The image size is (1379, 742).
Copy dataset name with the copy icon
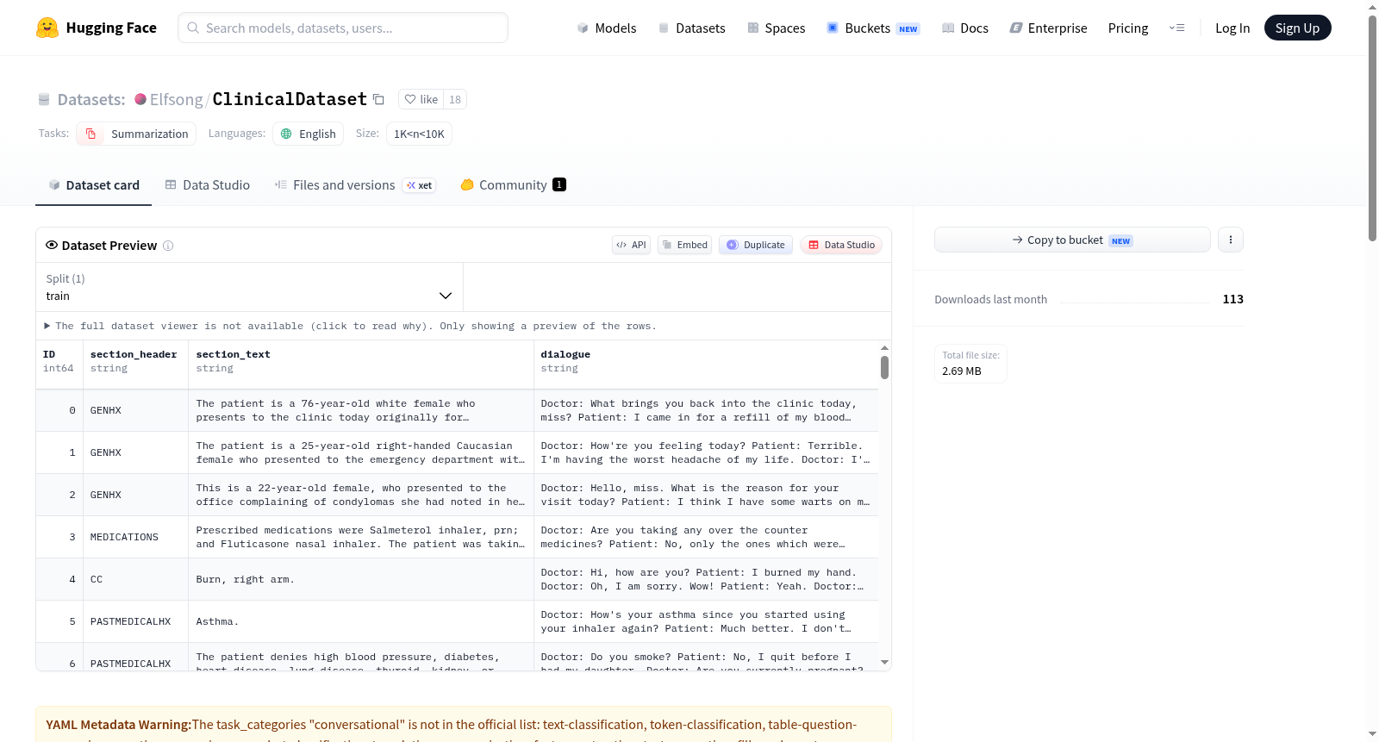[x=378, y=99]
